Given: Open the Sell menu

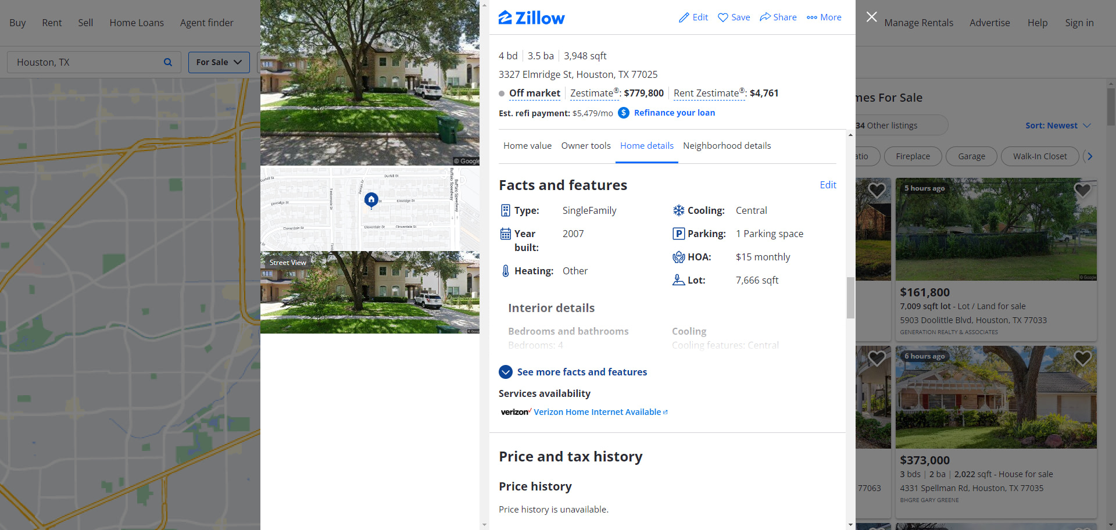Looking at the screenshot, I should [85, 23].
